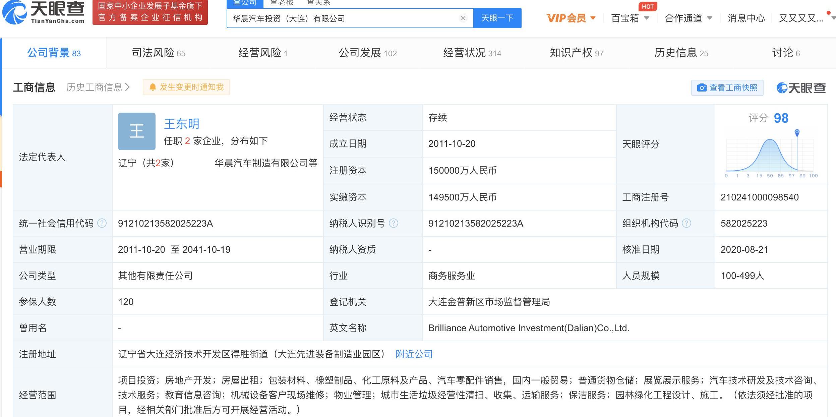Expand the 合作通道 menu

(x=689, y=18)
